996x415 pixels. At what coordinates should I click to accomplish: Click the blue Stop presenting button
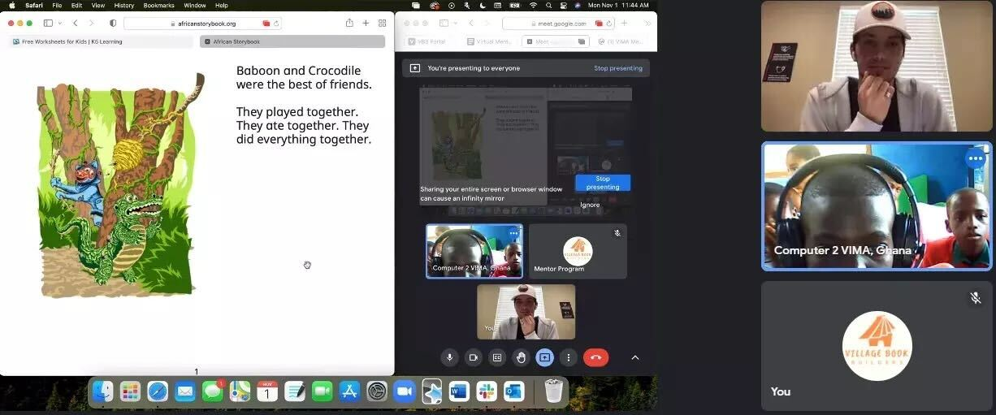[603, 183]
